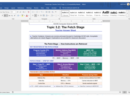Image resolution: width=130 pixels, height=97 pixels.
Task: Center align the text
Action: [x=35, y=16]
